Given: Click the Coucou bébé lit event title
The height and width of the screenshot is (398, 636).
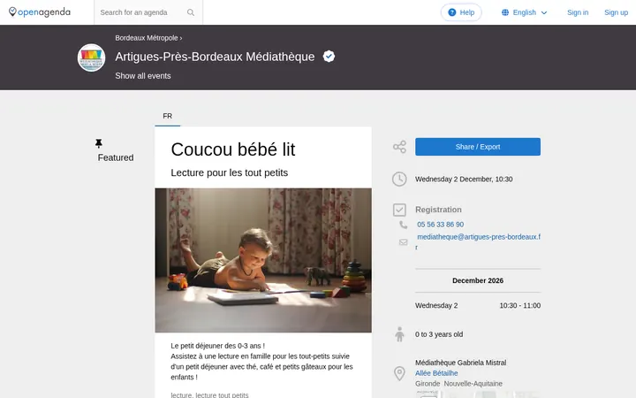Looking at the screenshot, I should click(x=233, y=149).
